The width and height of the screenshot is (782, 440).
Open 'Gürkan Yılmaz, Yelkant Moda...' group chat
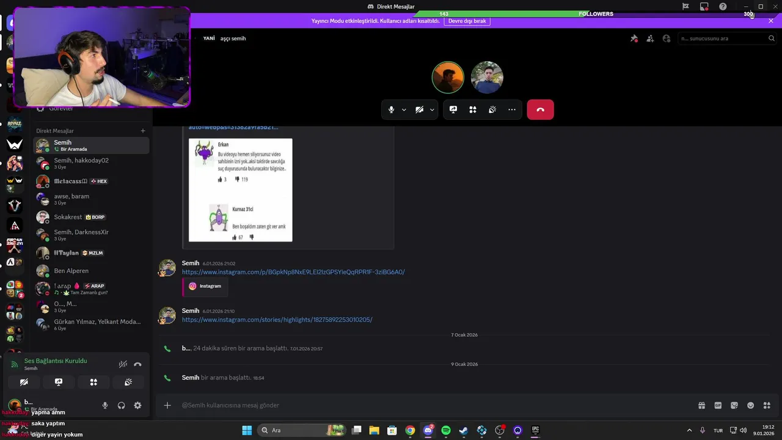[92, 324]
